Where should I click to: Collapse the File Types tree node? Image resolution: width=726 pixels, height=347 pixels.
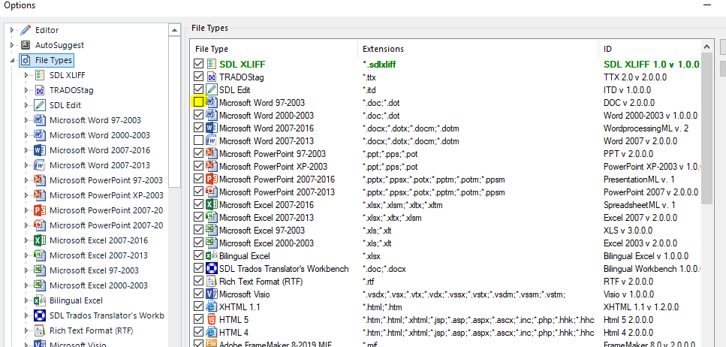[x=12, y=61]
